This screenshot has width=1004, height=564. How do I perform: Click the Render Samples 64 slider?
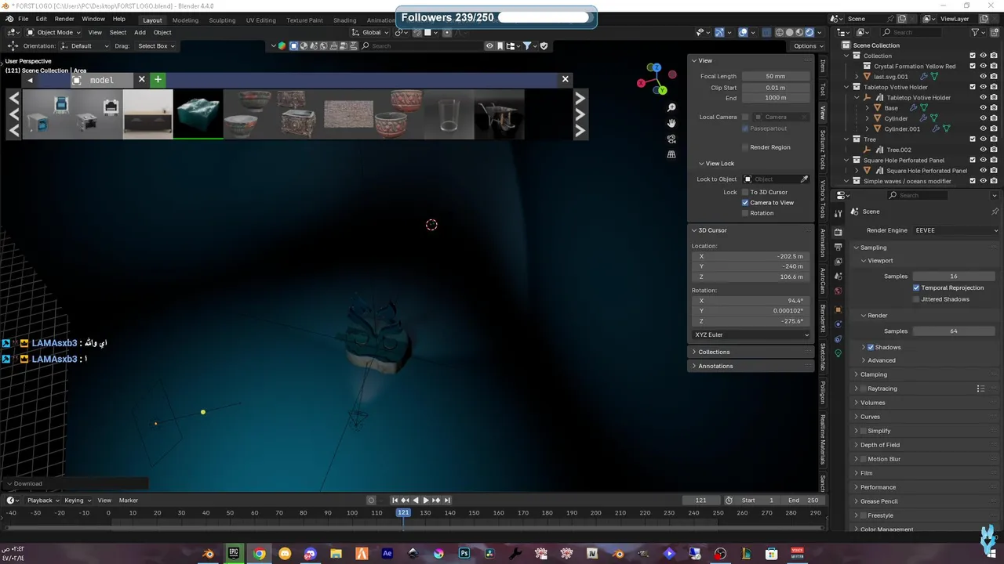(954, 331)
